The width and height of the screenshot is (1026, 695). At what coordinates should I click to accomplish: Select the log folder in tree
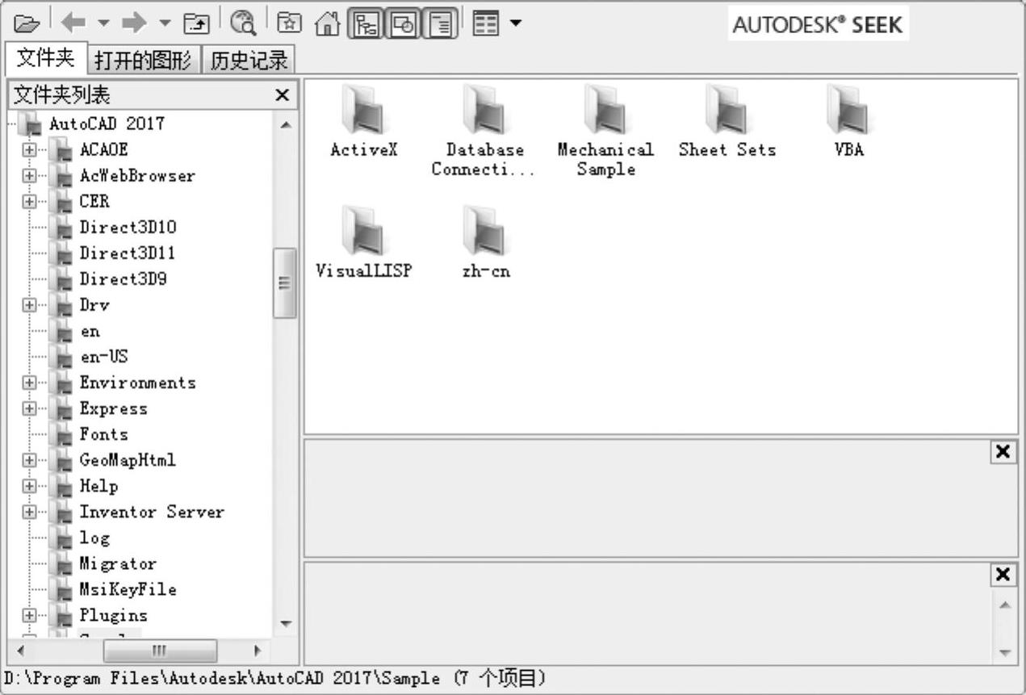[94, 538]
